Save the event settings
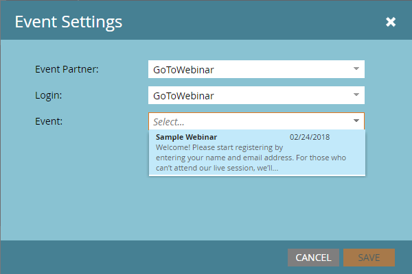Screen dimensions: 412x274 pyautogui.click(x=369, y=258)
